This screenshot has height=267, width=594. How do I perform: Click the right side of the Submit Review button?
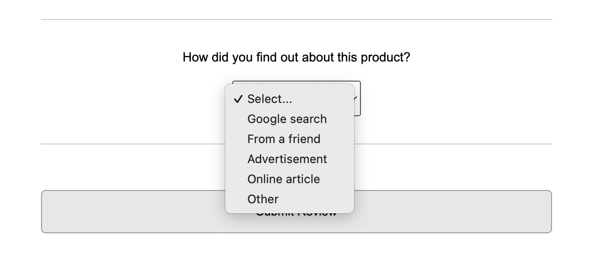pos(456,211)
